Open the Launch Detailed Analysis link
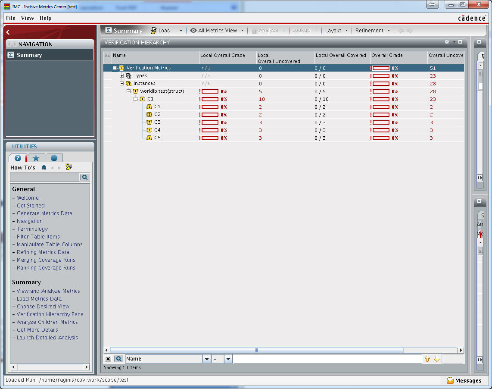This screenshot has width=492, height=389. pos(47,338)
